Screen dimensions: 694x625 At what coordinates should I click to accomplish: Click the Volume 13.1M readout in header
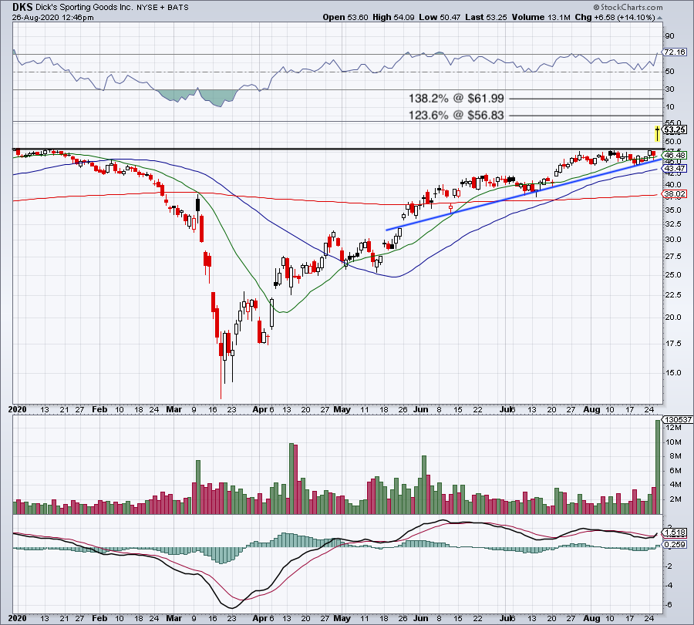[541, 17]
